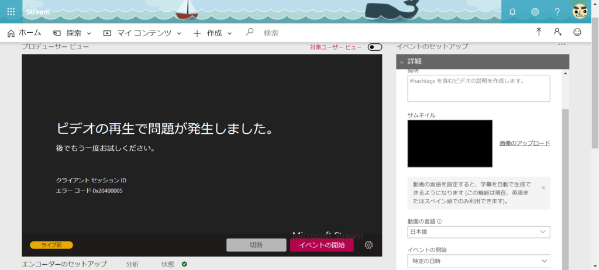Toggle 対象ユーザー ビュー switch

click(x=375, y=47)
